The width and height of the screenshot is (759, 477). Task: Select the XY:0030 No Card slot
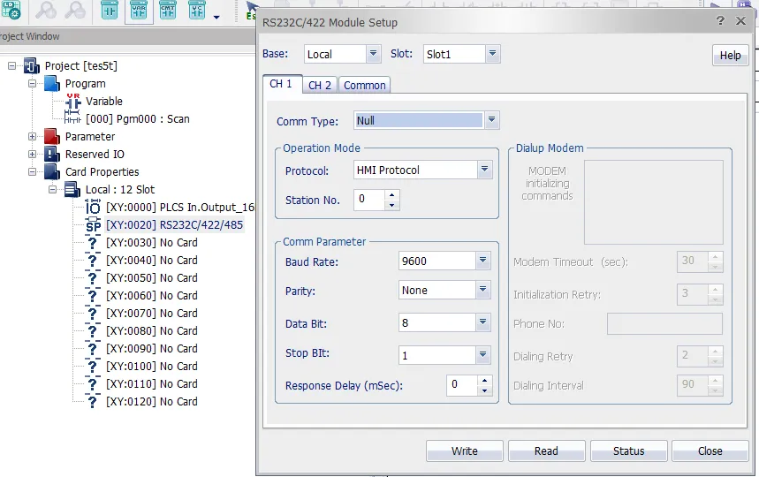coord(151,243)
